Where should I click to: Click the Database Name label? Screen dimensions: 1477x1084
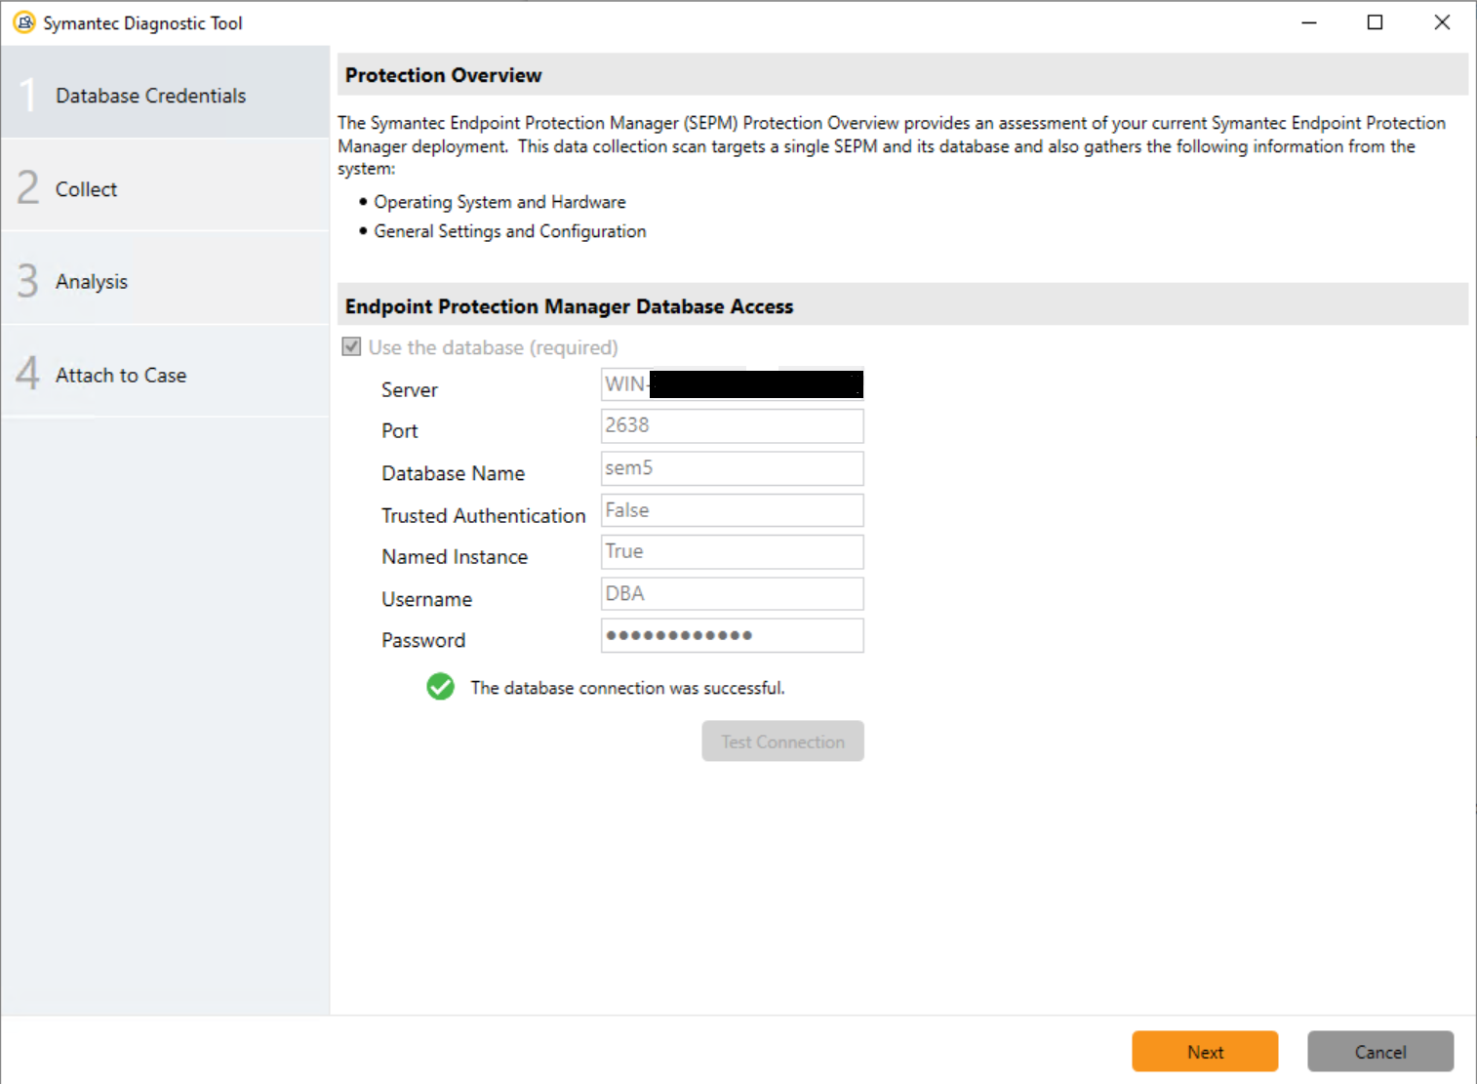pos(453,473)
